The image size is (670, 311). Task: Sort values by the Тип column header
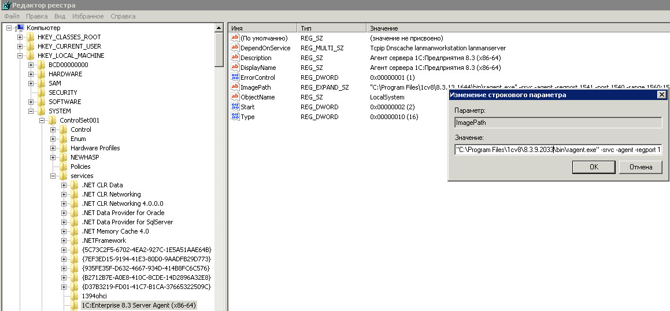click(x=332, y=28)
